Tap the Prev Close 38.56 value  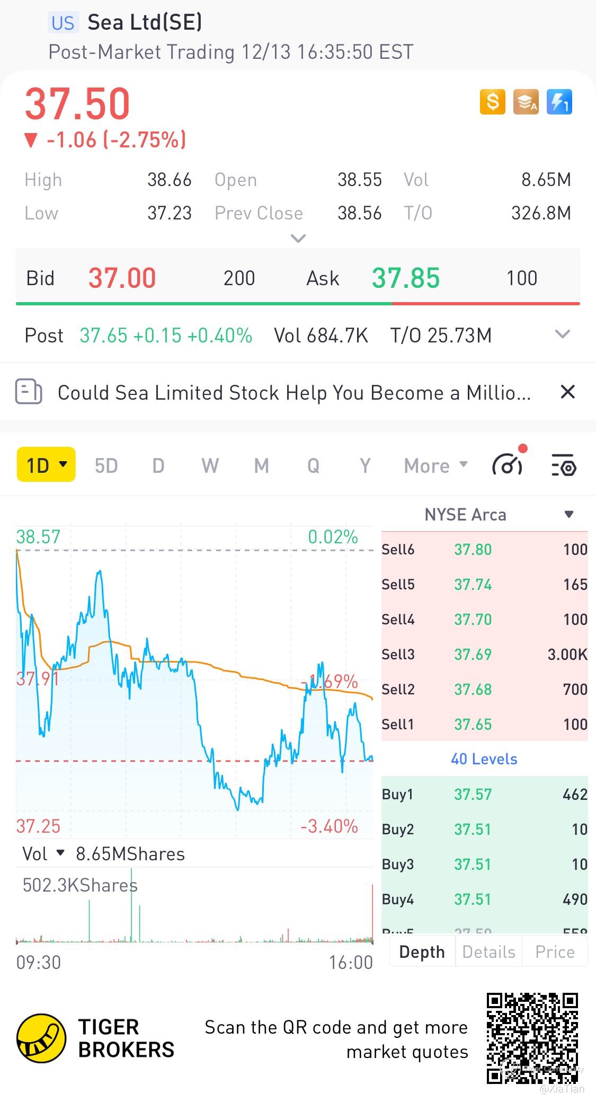360,213
